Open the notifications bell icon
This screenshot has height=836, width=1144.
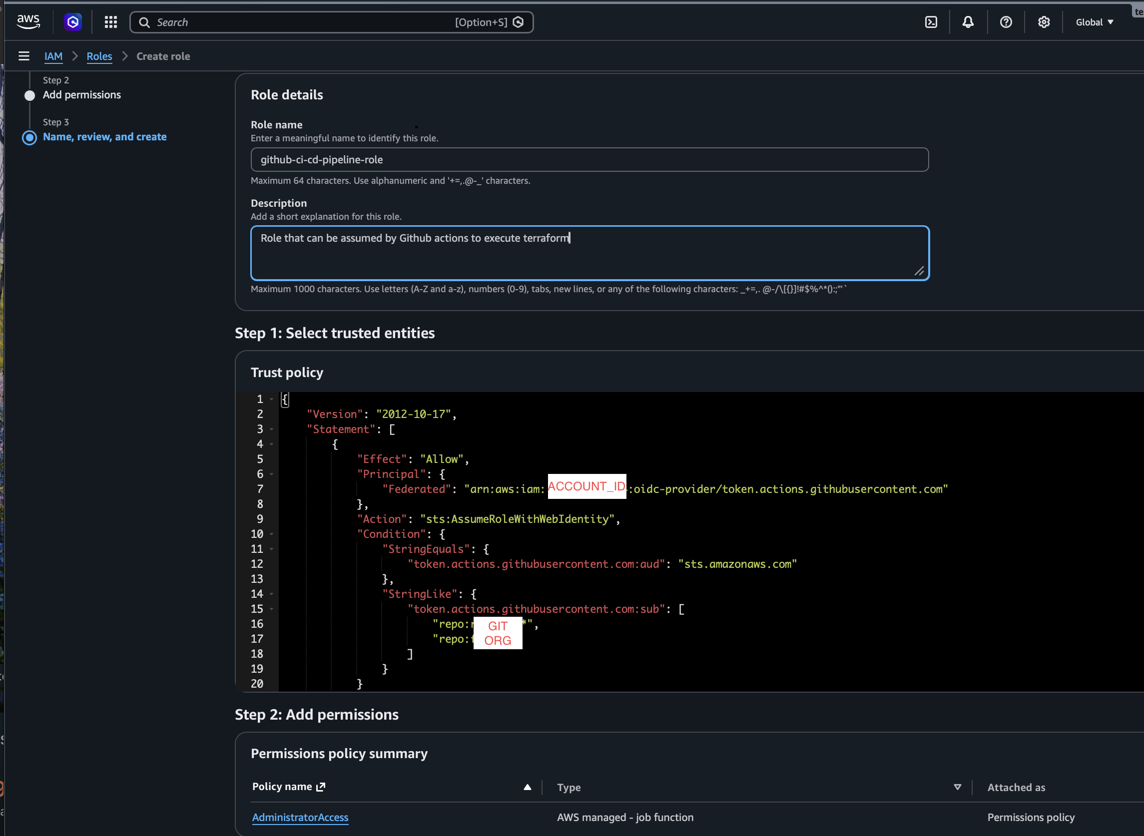(x=968, y=22)
